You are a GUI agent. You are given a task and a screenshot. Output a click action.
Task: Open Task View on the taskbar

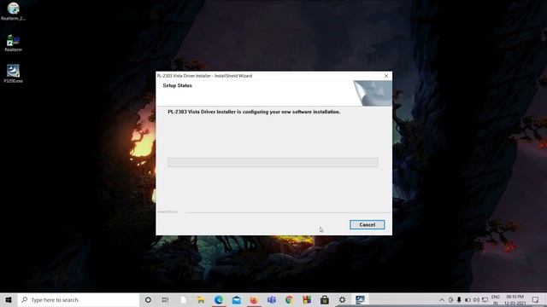(x=165, y=299)
